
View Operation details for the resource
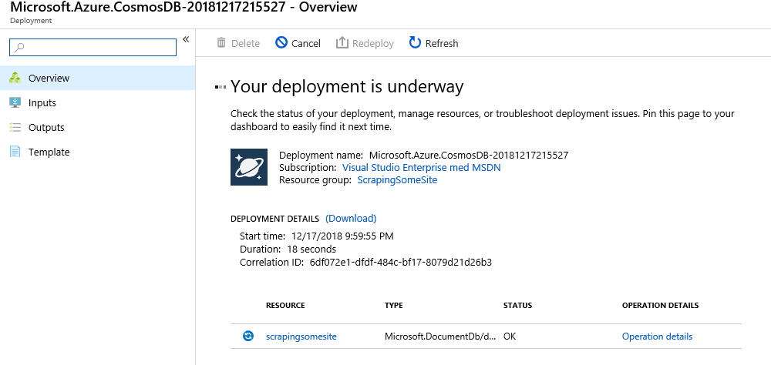(657, 337)
